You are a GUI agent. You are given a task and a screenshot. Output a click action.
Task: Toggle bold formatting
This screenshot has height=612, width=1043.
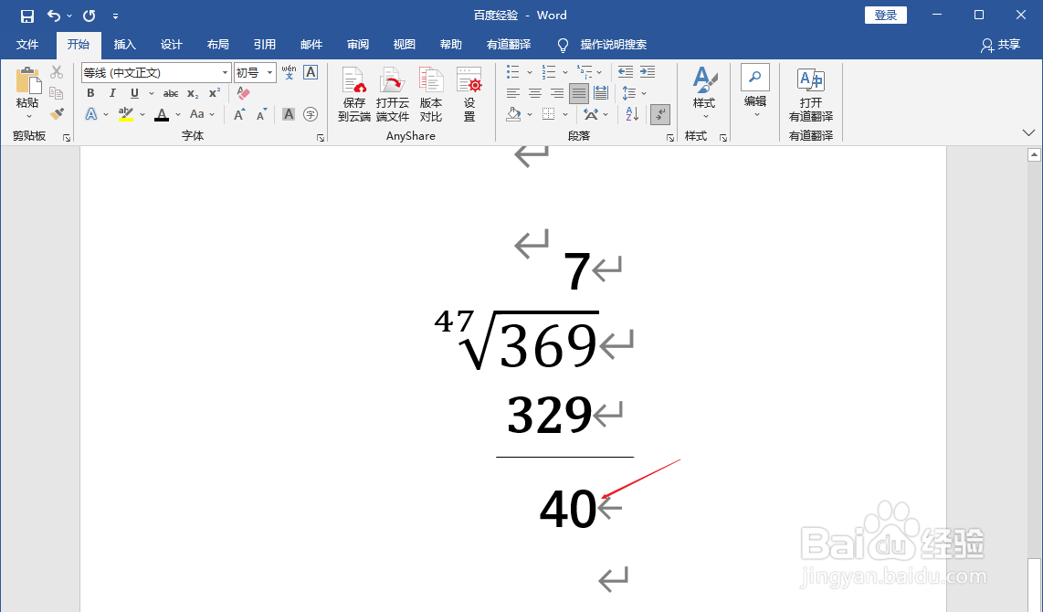[90, 92]
